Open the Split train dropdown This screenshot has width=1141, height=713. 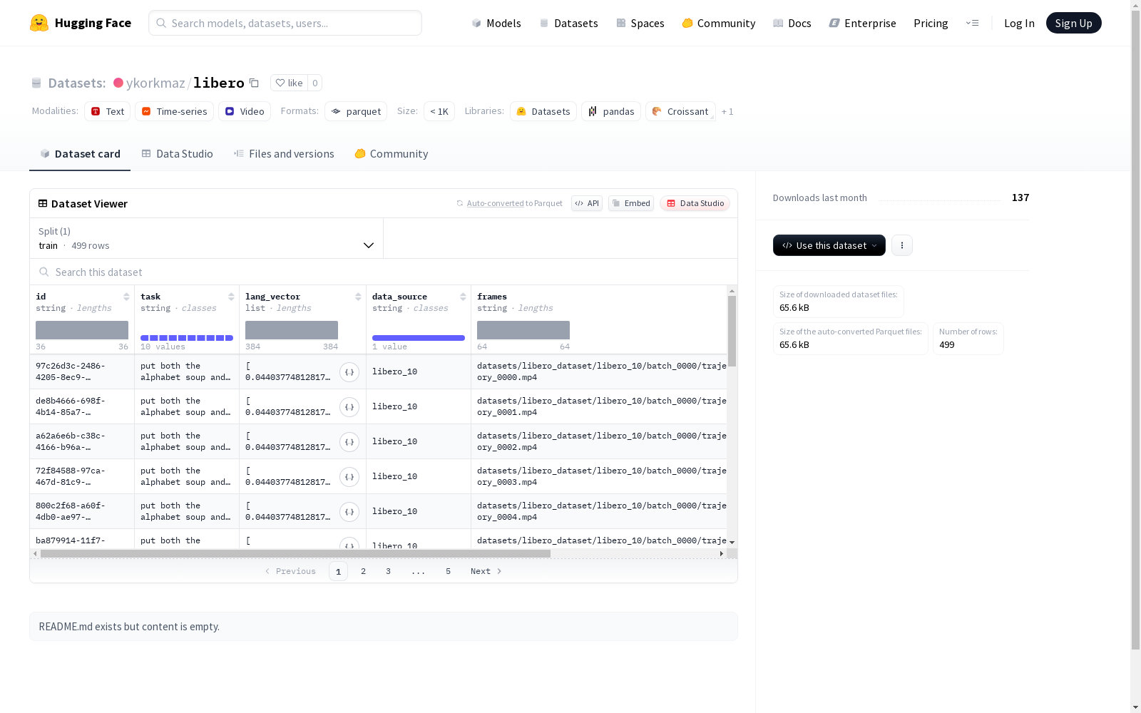(x=206, y=238)
